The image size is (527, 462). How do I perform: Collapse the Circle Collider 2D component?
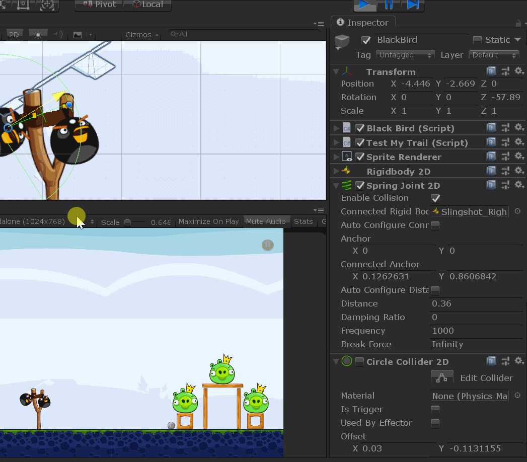[336, 361]
